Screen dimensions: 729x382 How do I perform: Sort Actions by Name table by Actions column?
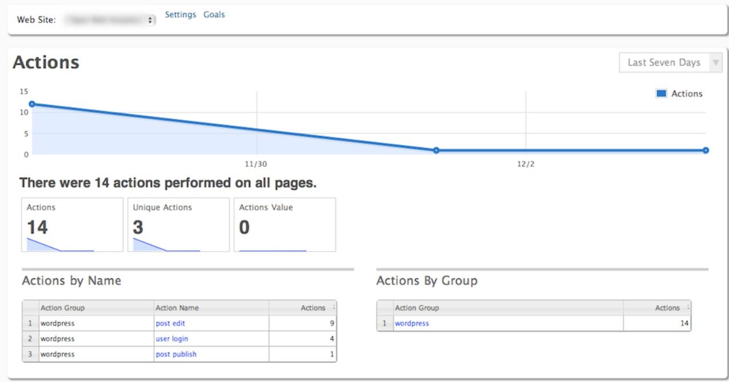(313, 308)
